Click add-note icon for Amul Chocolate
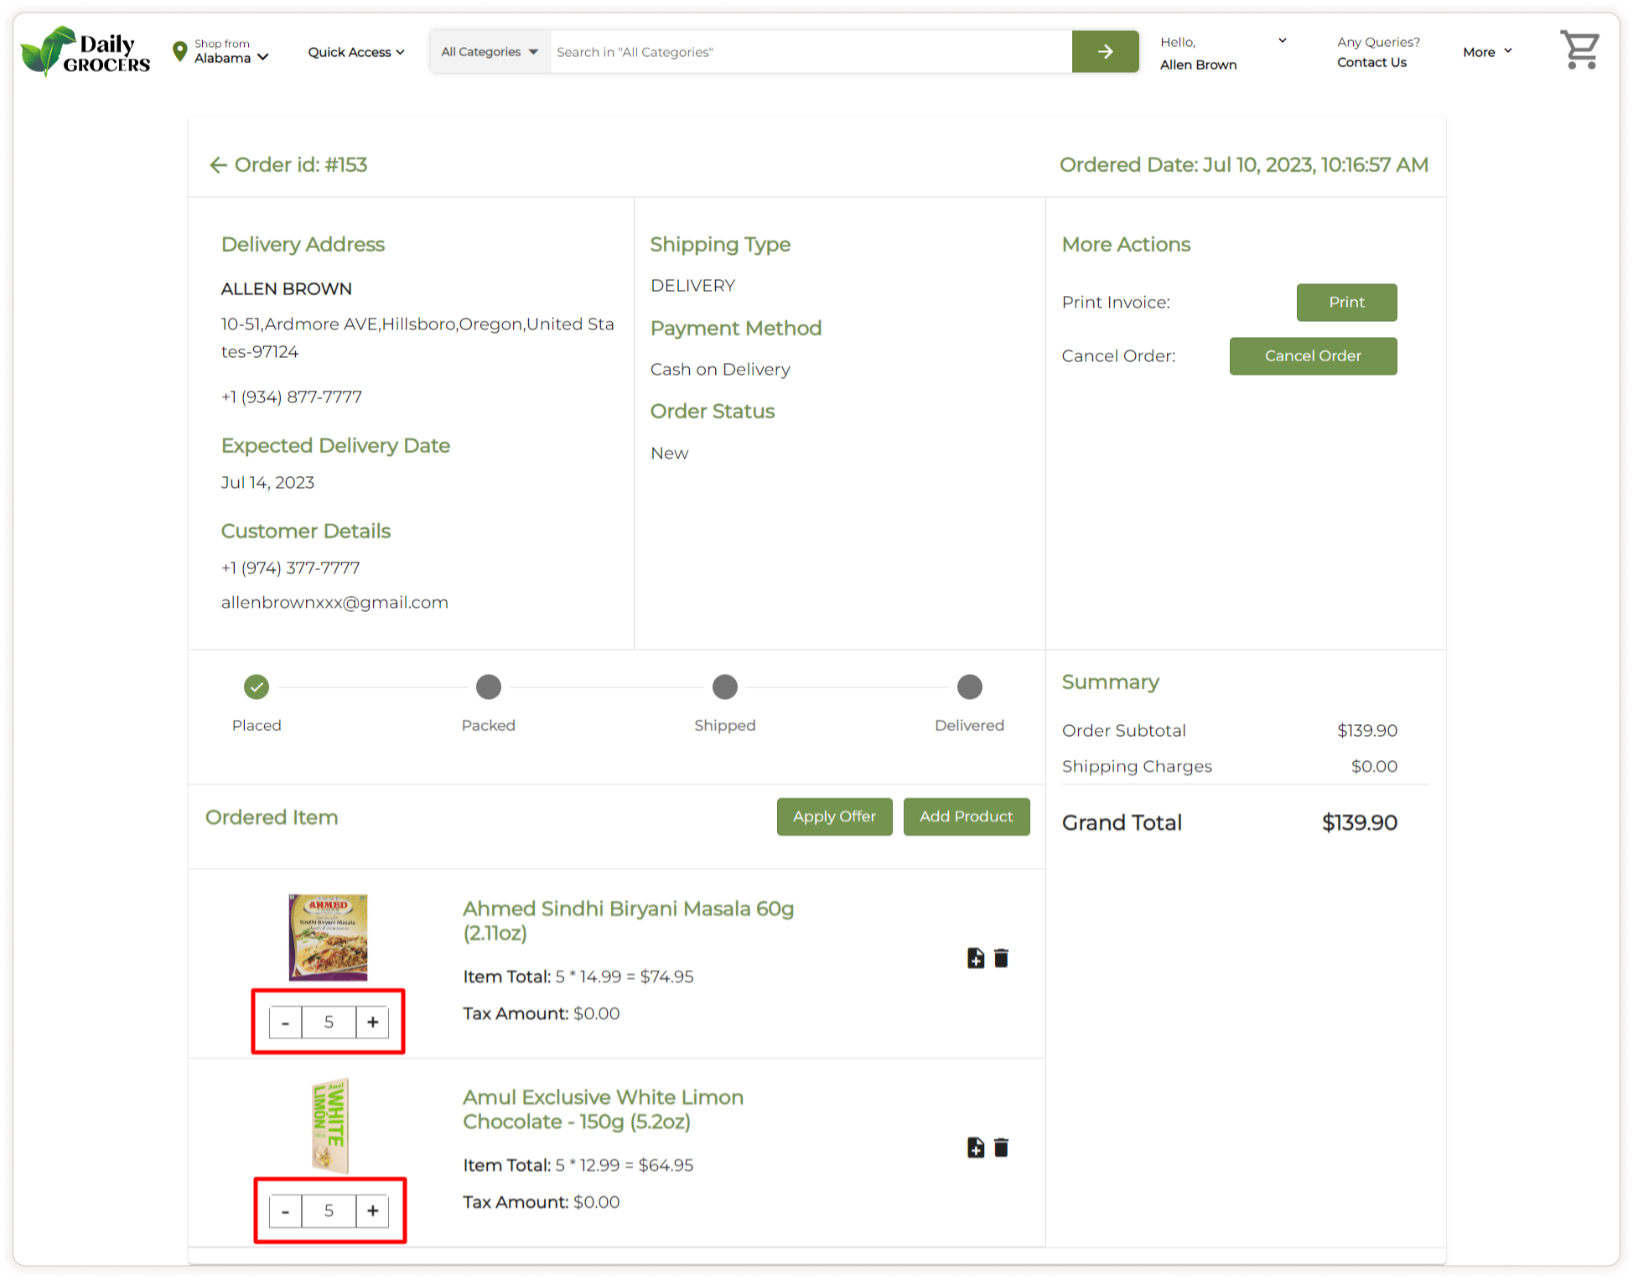The image size is (1633, 1280). pos(976,1148)
